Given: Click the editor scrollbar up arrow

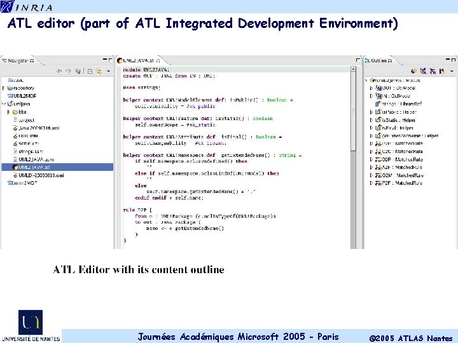Looking at the screenshot, I should (353, 69).
